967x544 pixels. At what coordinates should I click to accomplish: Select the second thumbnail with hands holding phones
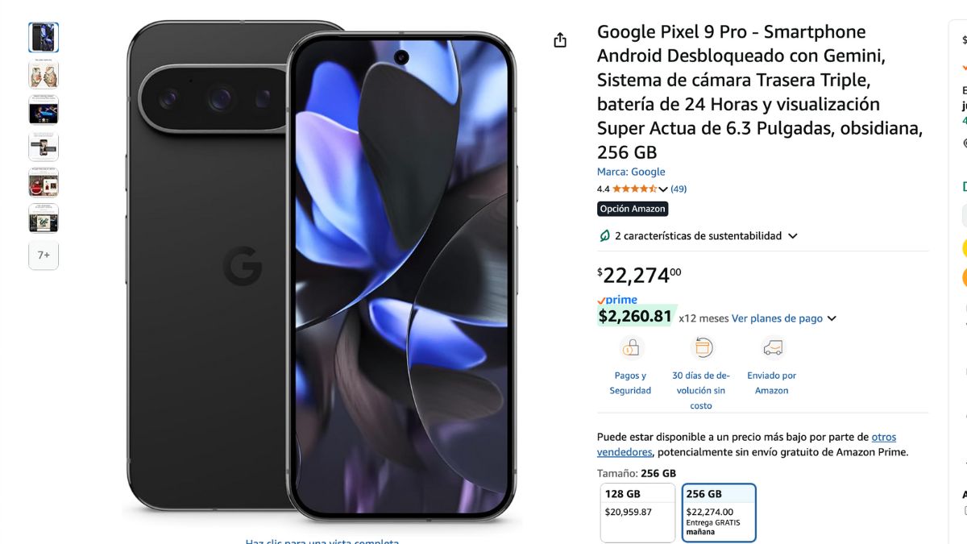[44, 73]
